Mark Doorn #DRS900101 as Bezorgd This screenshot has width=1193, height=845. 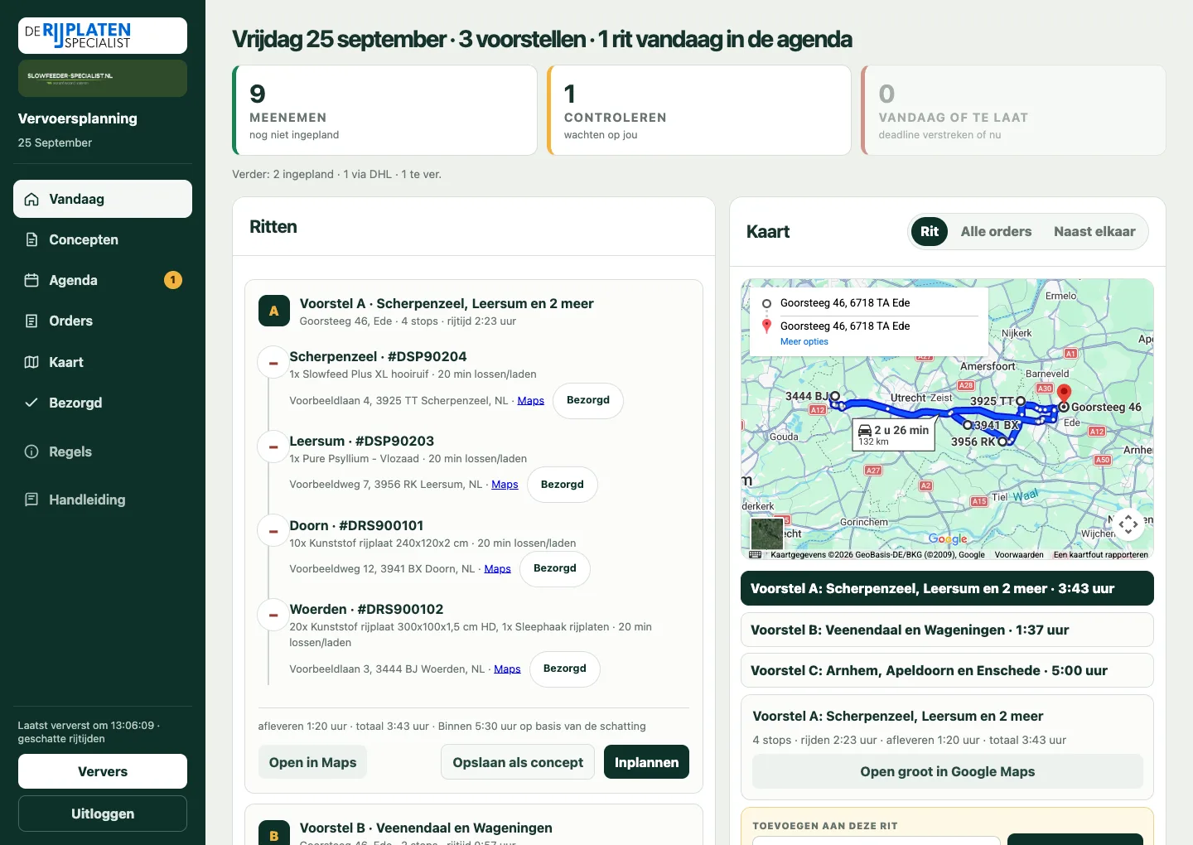(x=555, y=568)
